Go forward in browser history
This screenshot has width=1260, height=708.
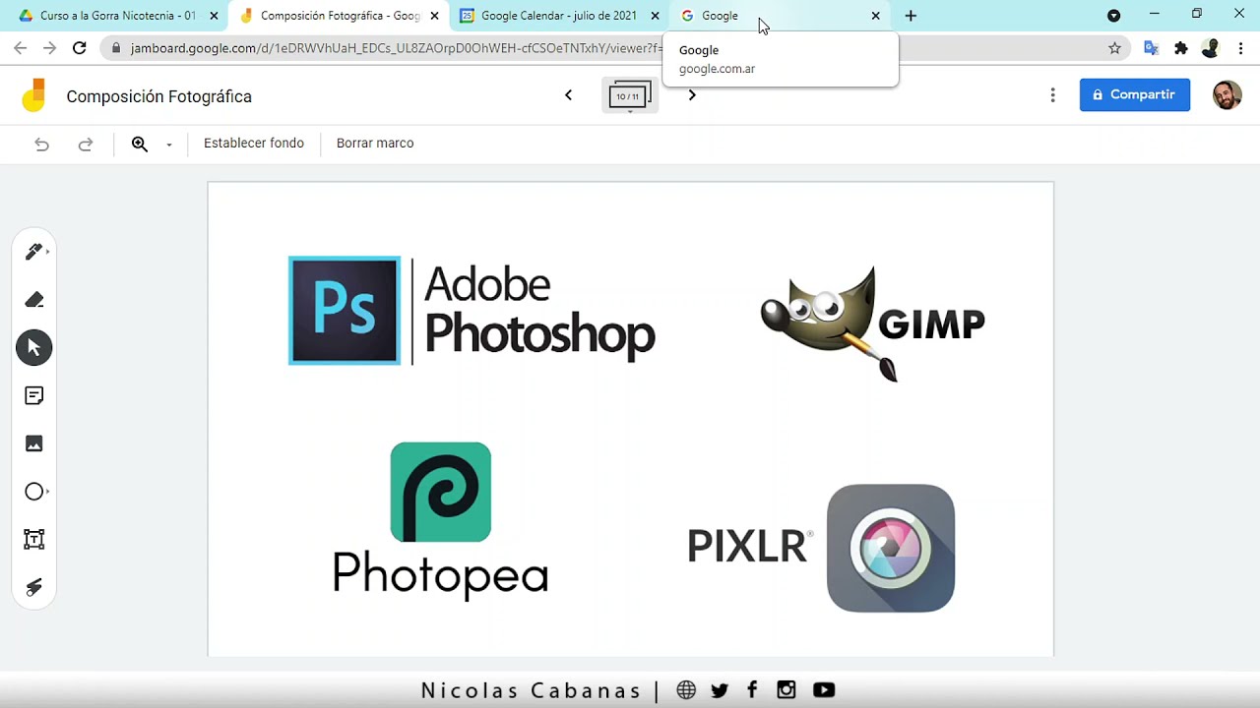click(50, 47)
